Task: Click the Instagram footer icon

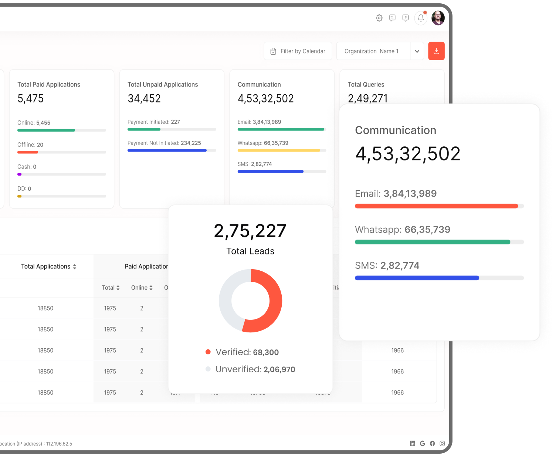Action: [x=442, y=443]
